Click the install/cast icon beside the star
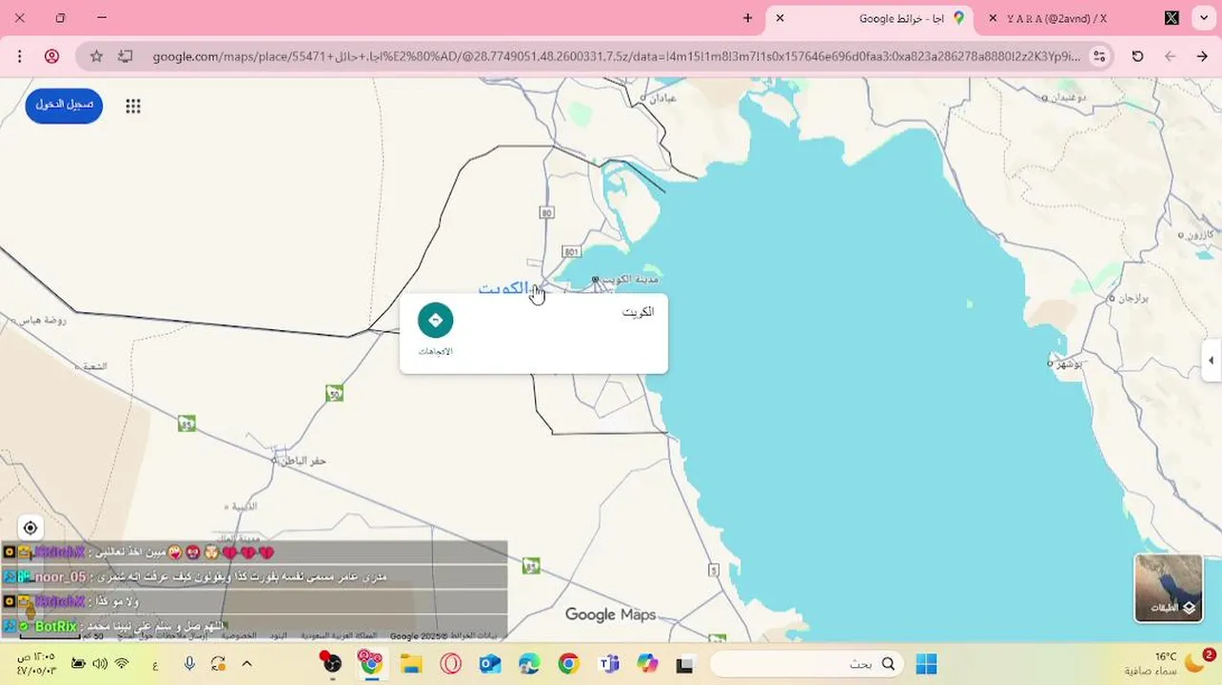This screenshot has height=685, width=1222. point(125,56)
